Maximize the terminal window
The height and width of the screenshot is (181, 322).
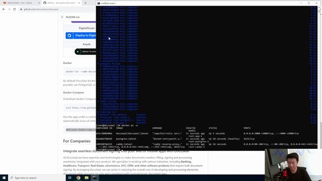pos(309,4)
